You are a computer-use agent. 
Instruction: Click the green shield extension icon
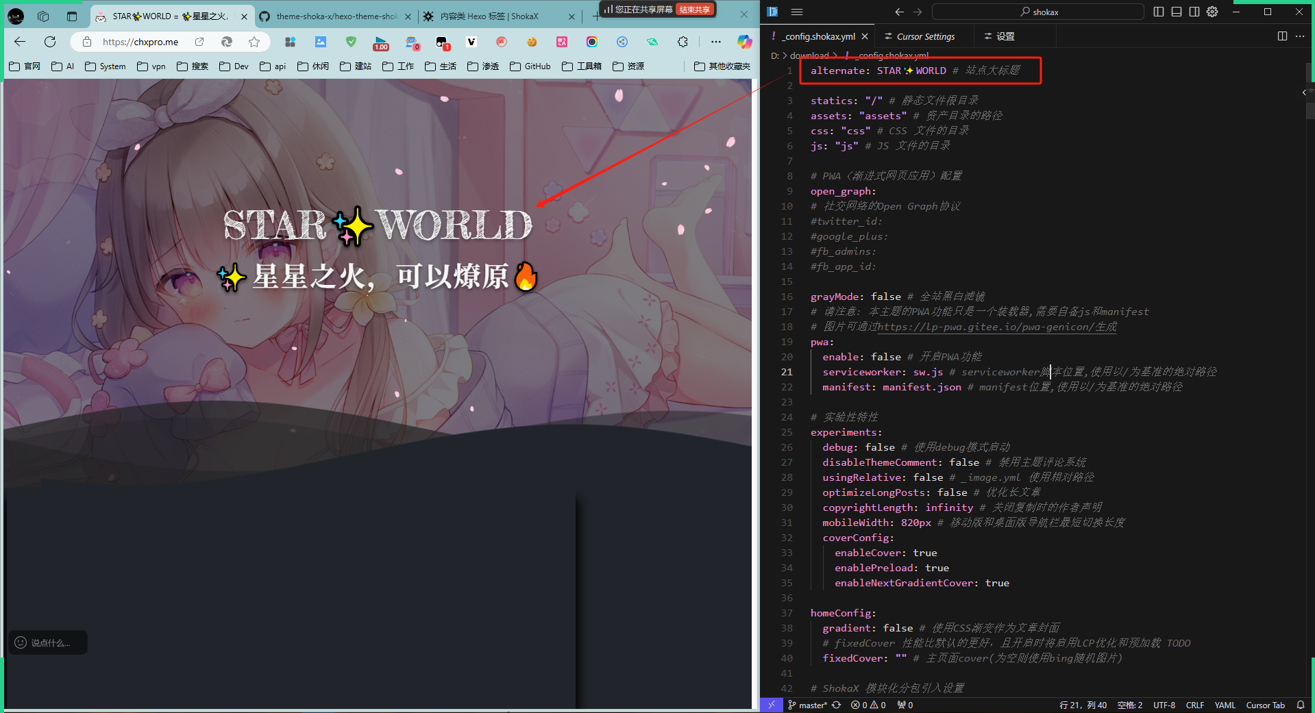(351, 42)
